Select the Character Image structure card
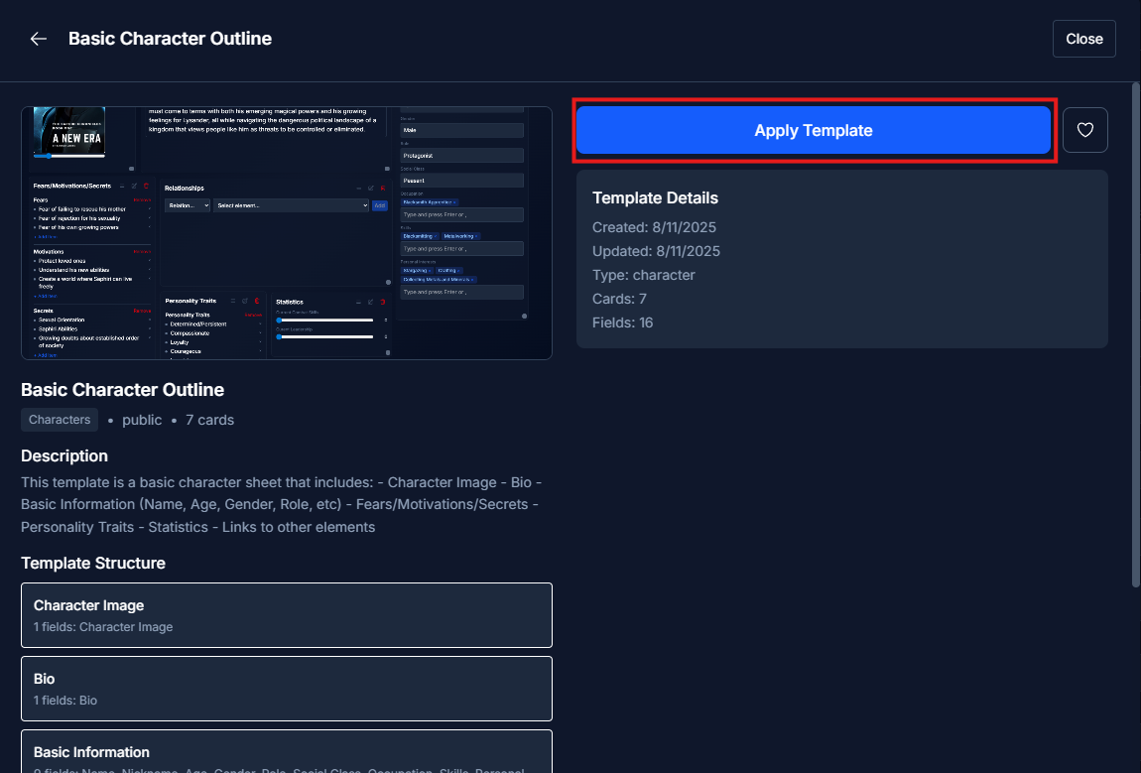The height and width of the screenshot is (773, 1141). tap(286, 615)
